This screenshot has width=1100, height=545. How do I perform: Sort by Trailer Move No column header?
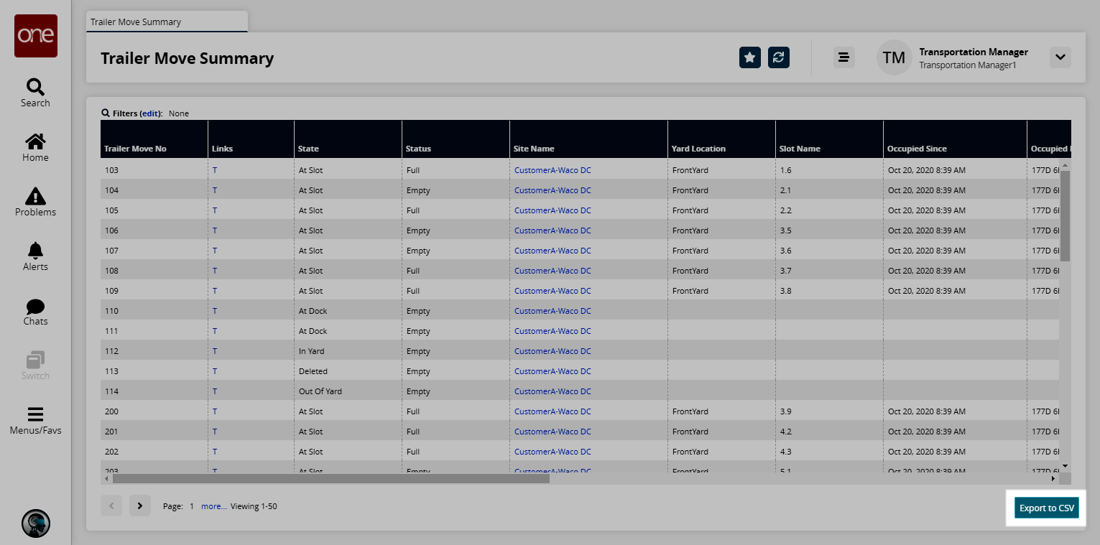click(x=154, y=139)
